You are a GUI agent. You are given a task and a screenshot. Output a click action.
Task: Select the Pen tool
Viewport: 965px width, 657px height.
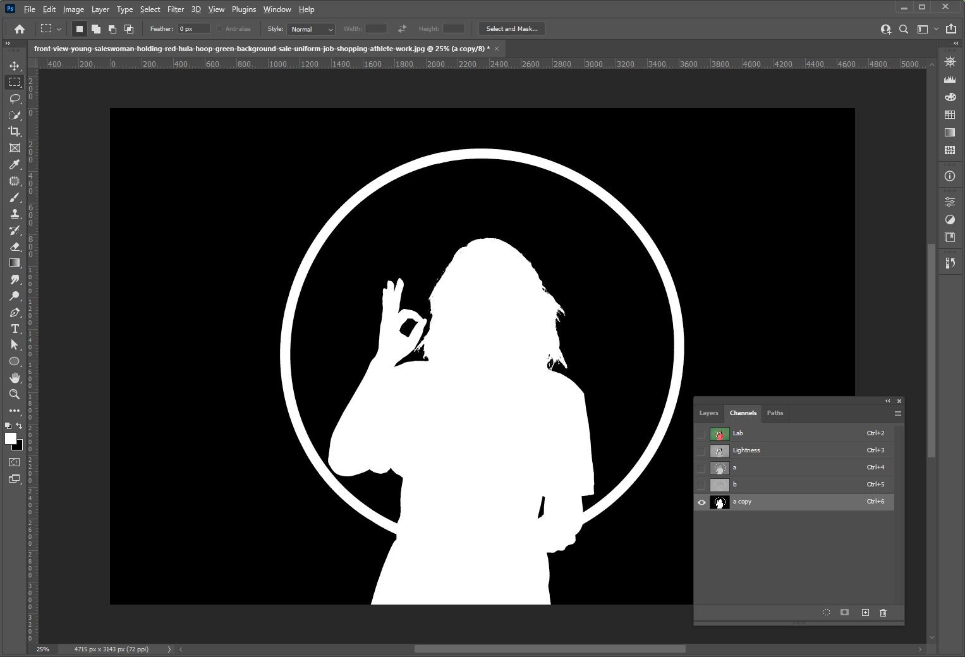15,312
